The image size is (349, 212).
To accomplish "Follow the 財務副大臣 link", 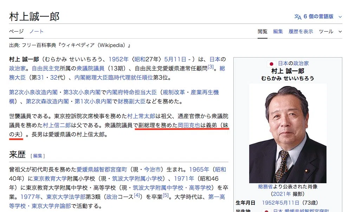I will 131,101.
